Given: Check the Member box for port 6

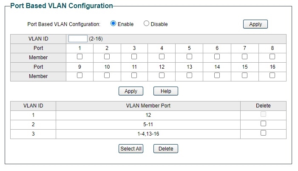Looking at the screenshot, I should pos(217,57).
